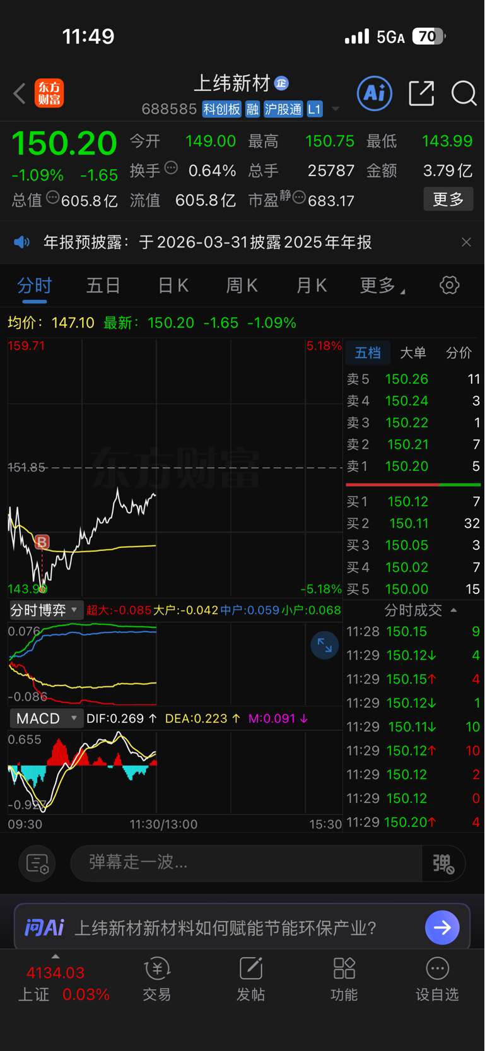Screen dimensions: 485x1051
Task: Expand the stock switch dropdown arrow
Action: pyautogui.click(x=336, y=109)
